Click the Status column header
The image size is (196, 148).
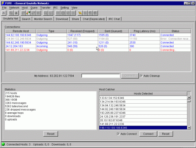coord(175,31)
